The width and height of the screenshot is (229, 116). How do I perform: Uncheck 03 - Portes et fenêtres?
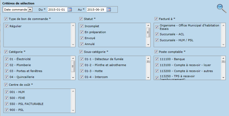[x=7, y=71]
